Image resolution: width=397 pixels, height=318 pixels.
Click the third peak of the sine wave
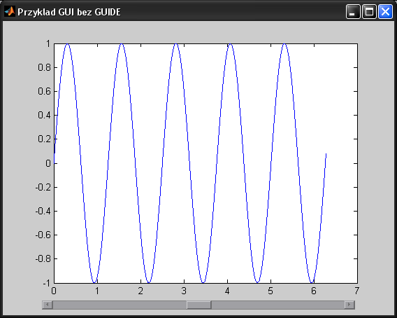pos(176,44)
